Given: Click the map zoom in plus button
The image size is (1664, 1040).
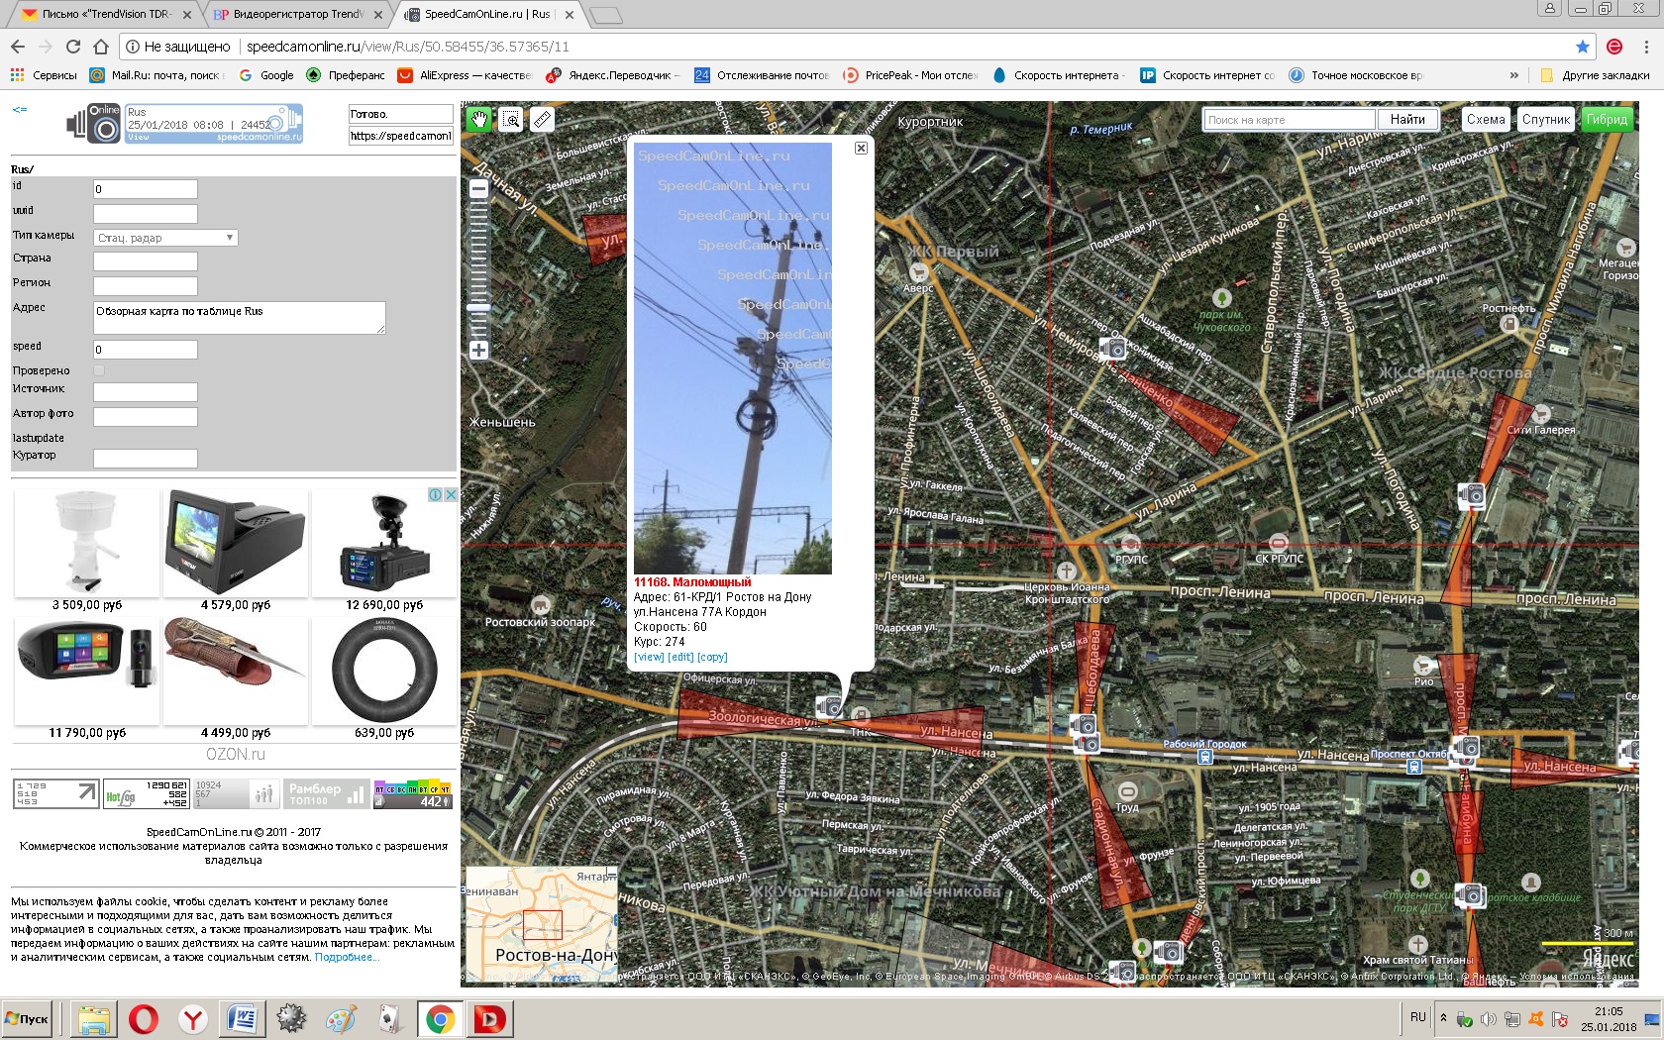Looking at the screenshot, I should [x=479, y=350].
